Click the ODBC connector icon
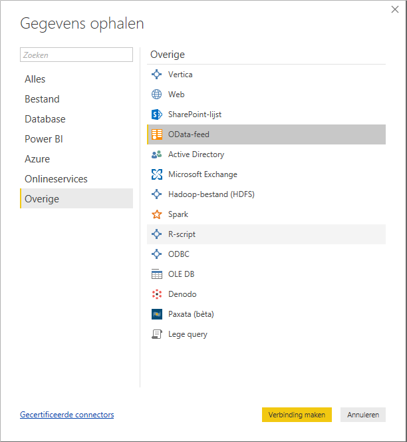407x442 pixels. click(x=156, y=254)
